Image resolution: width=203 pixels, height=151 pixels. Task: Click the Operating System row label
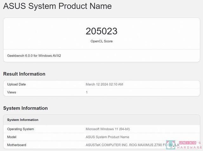point(20,129)
